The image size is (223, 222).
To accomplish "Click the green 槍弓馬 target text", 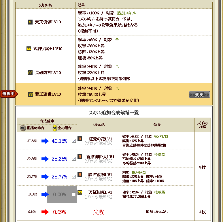I will pos(159,192).
